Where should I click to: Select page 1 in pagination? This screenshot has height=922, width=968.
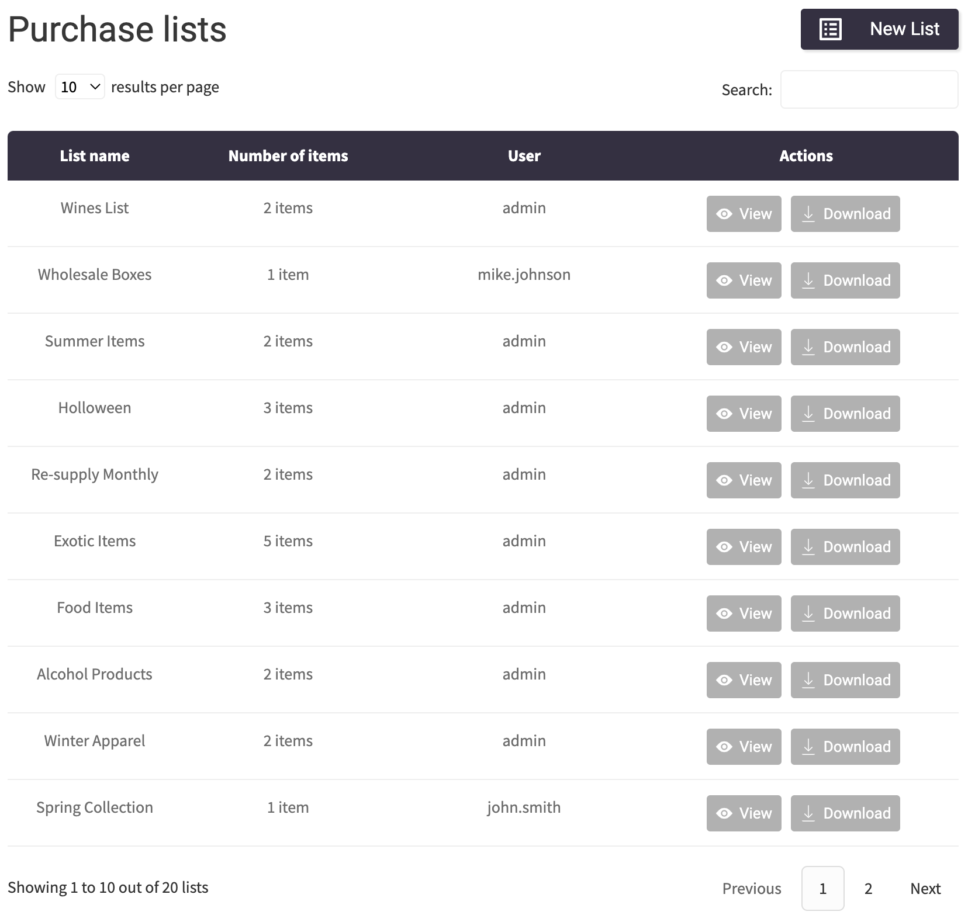[x=822, y=889]
